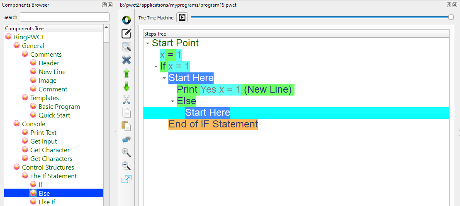Screen dimensions: 460x206
Task: Click the paste clipboard icon
Action: [127, 126]
